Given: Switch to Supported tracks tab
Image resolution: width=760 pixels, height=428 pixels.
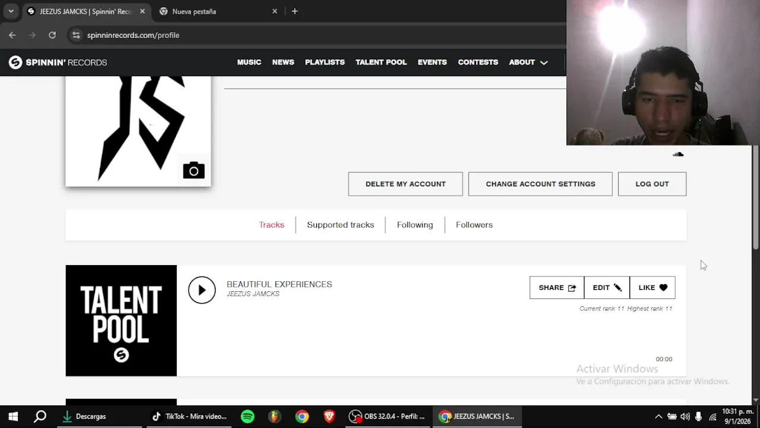Looking at the screenshot, I should point(340,225).
